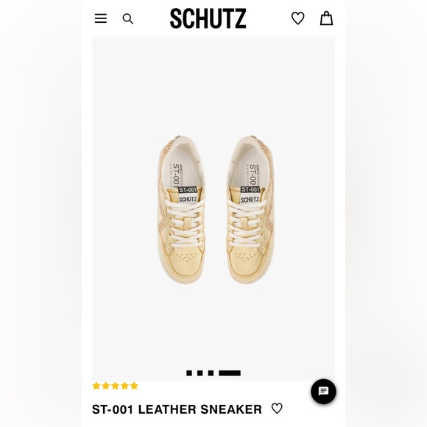The height and width of the screenshot is (427, 427).
Task: View the five-star rating reviews
Action: click(115, 386)
